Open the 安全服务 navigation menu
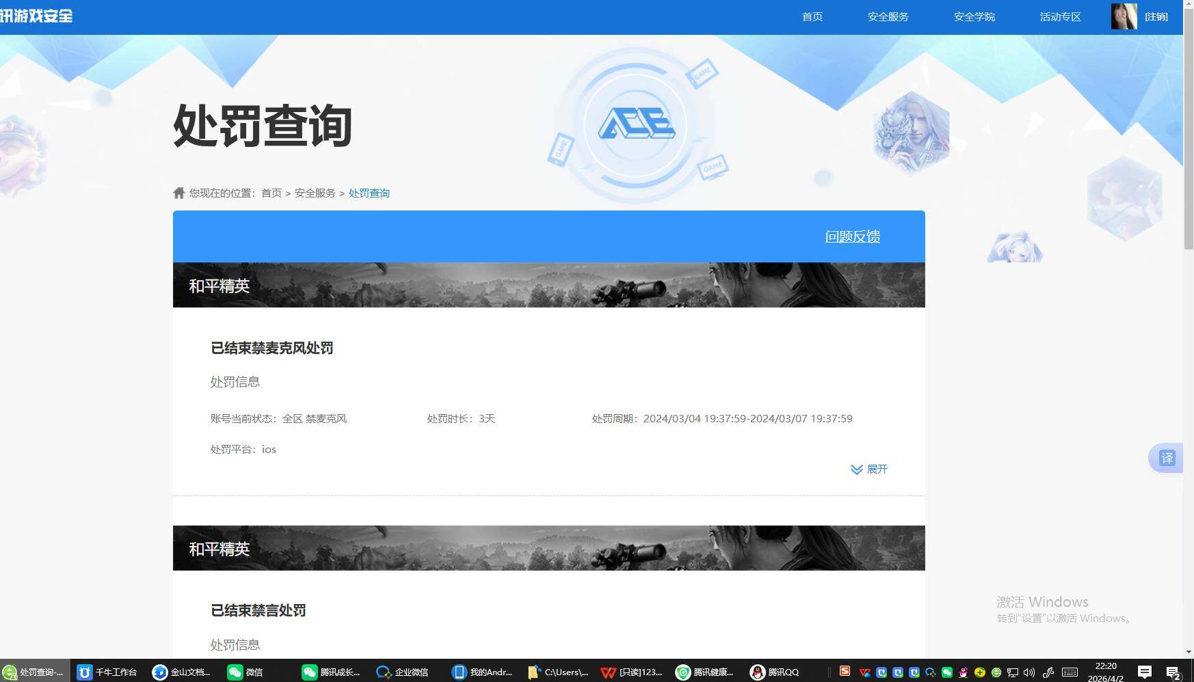The width and height of the screenshot is (1194, 682). pos(887,16)
